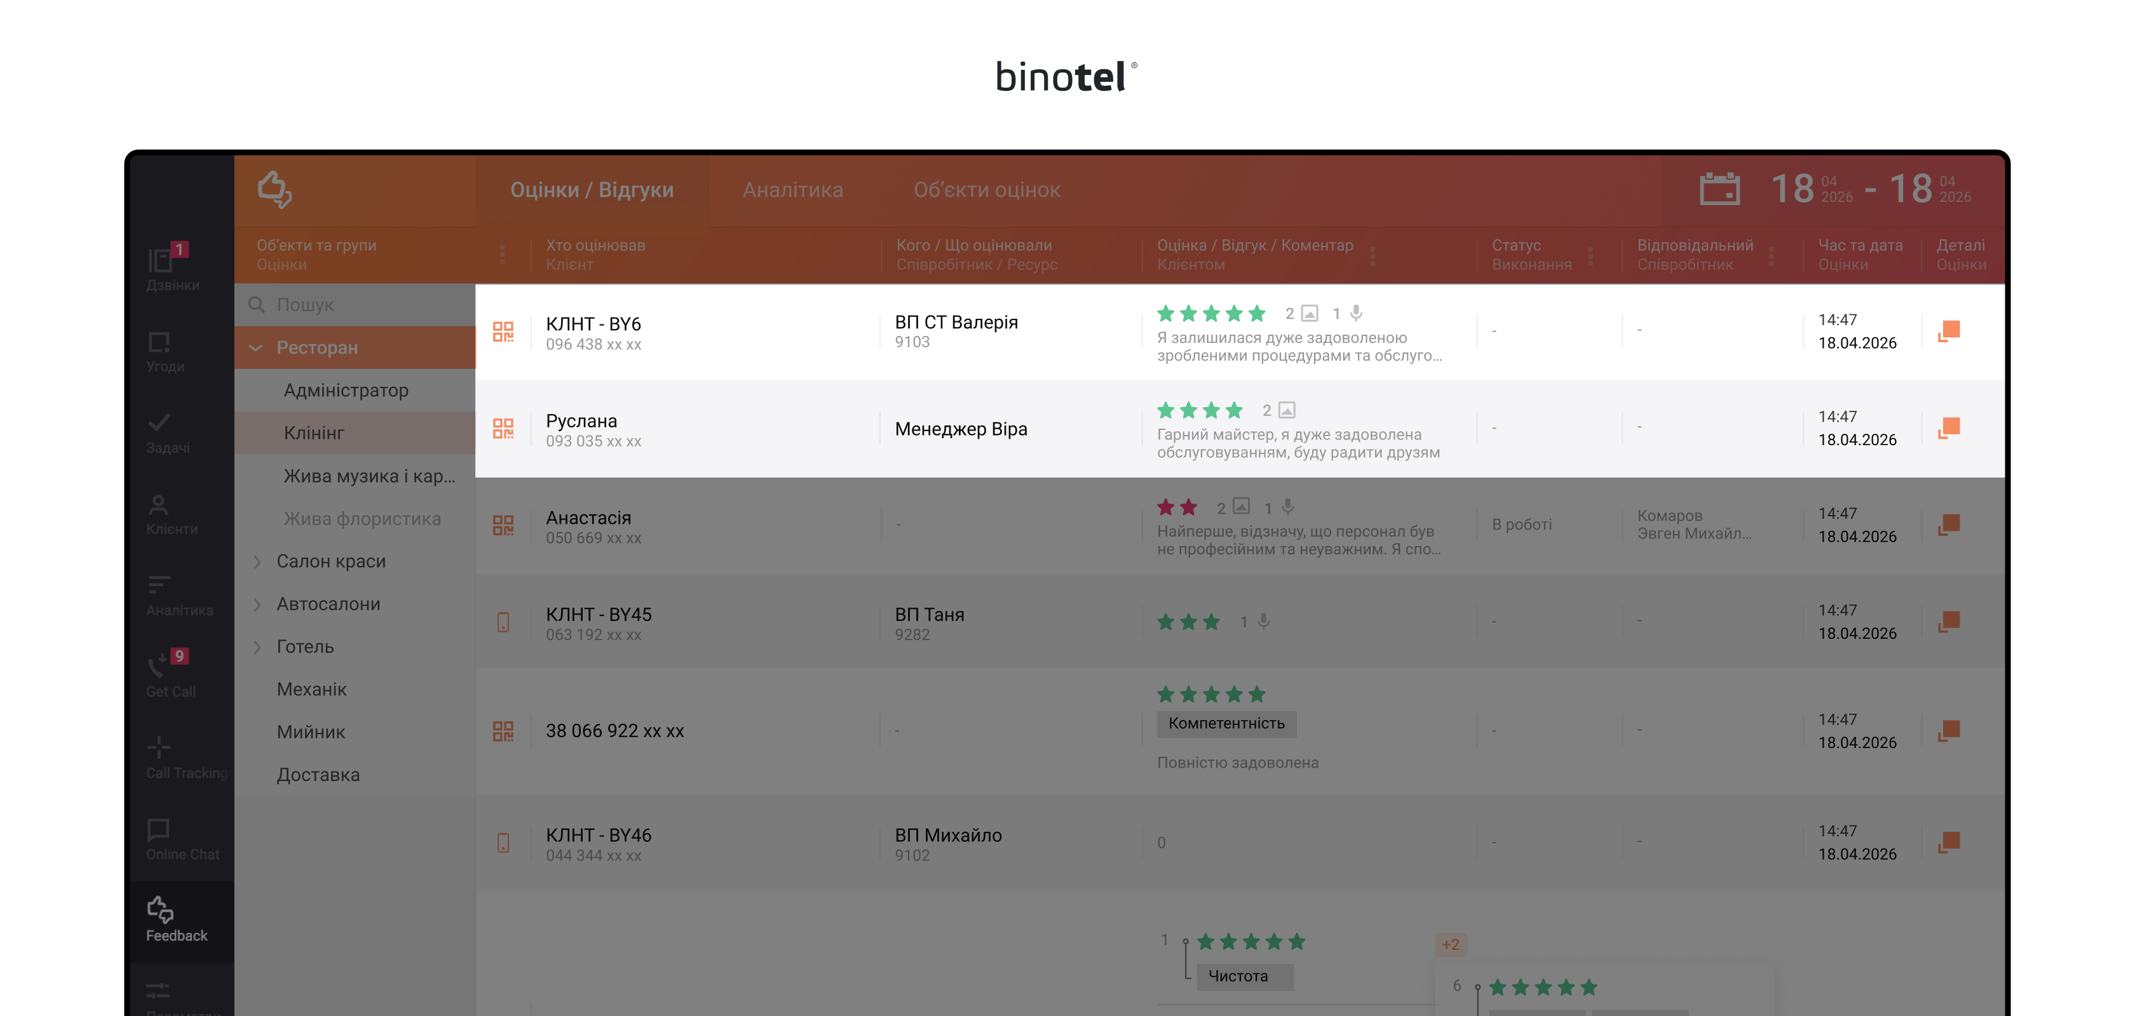Open the Об'єкти оцінок tab

986,190
